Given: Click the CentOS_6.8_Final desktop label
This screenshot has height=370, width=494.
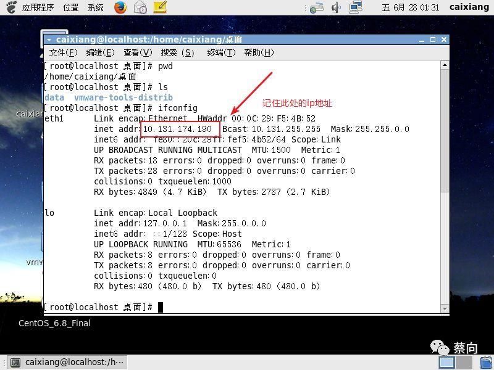Looking at the screenshot, I should (x=54, y=323).
